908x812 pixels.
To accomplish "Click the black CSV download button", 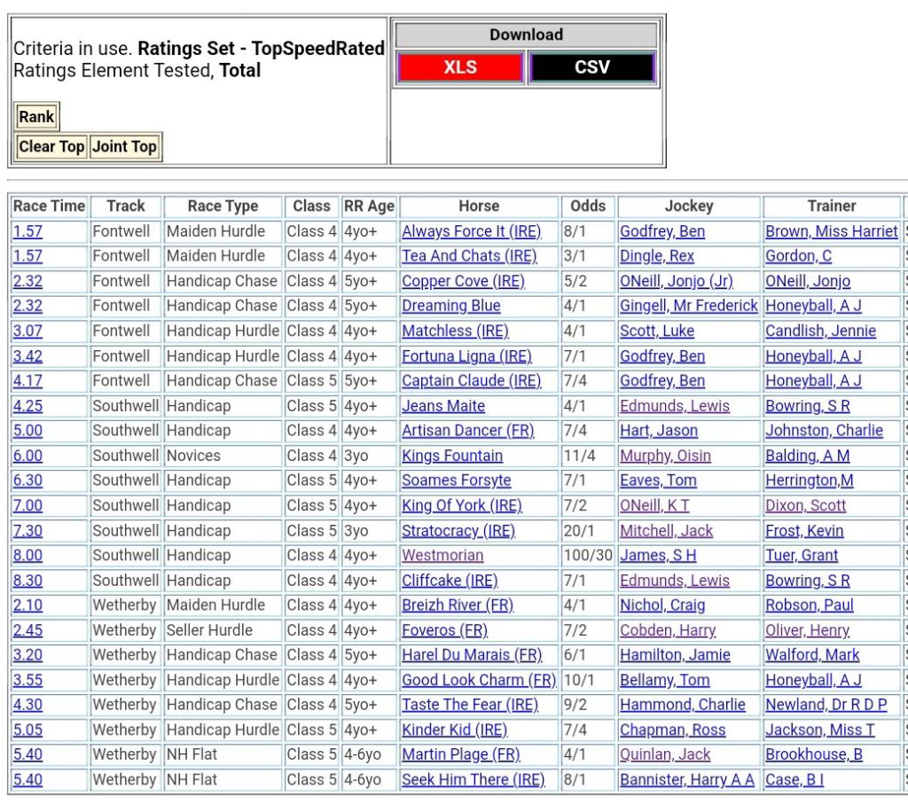I will [x=591, y=67].
